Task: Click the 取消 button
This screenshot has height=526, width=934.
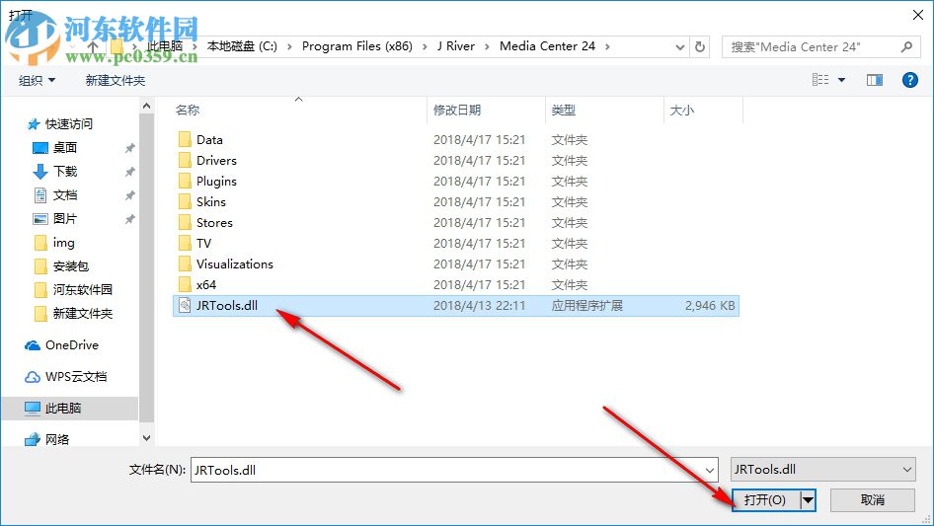Action: 872,499
